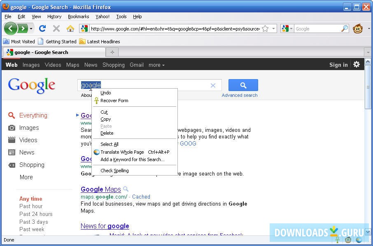Click the Google site icon in the address bar
This screenshot has height=246, width=373.
[84, 28]
